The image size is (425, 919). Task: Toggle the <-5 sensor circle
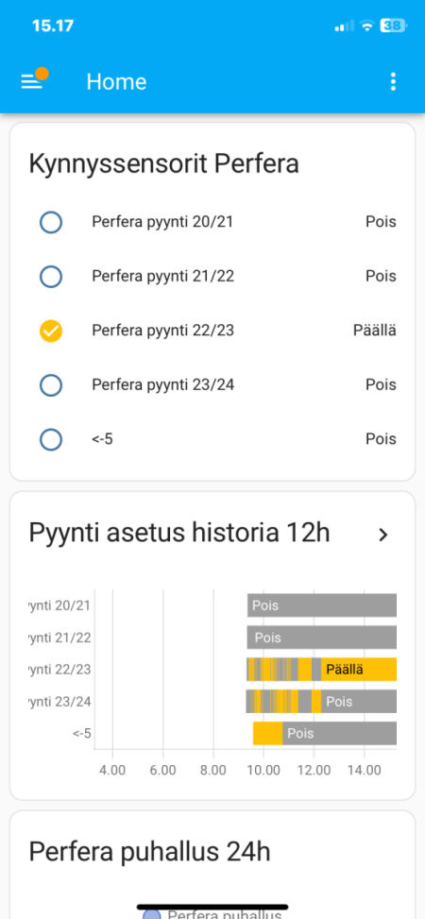(x=51, y=439)
